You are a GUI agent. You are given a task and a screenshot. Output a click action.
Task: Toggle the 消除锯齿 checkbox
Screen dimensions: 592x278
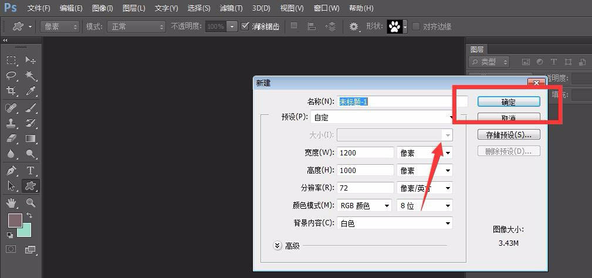[x=245, y=26]
